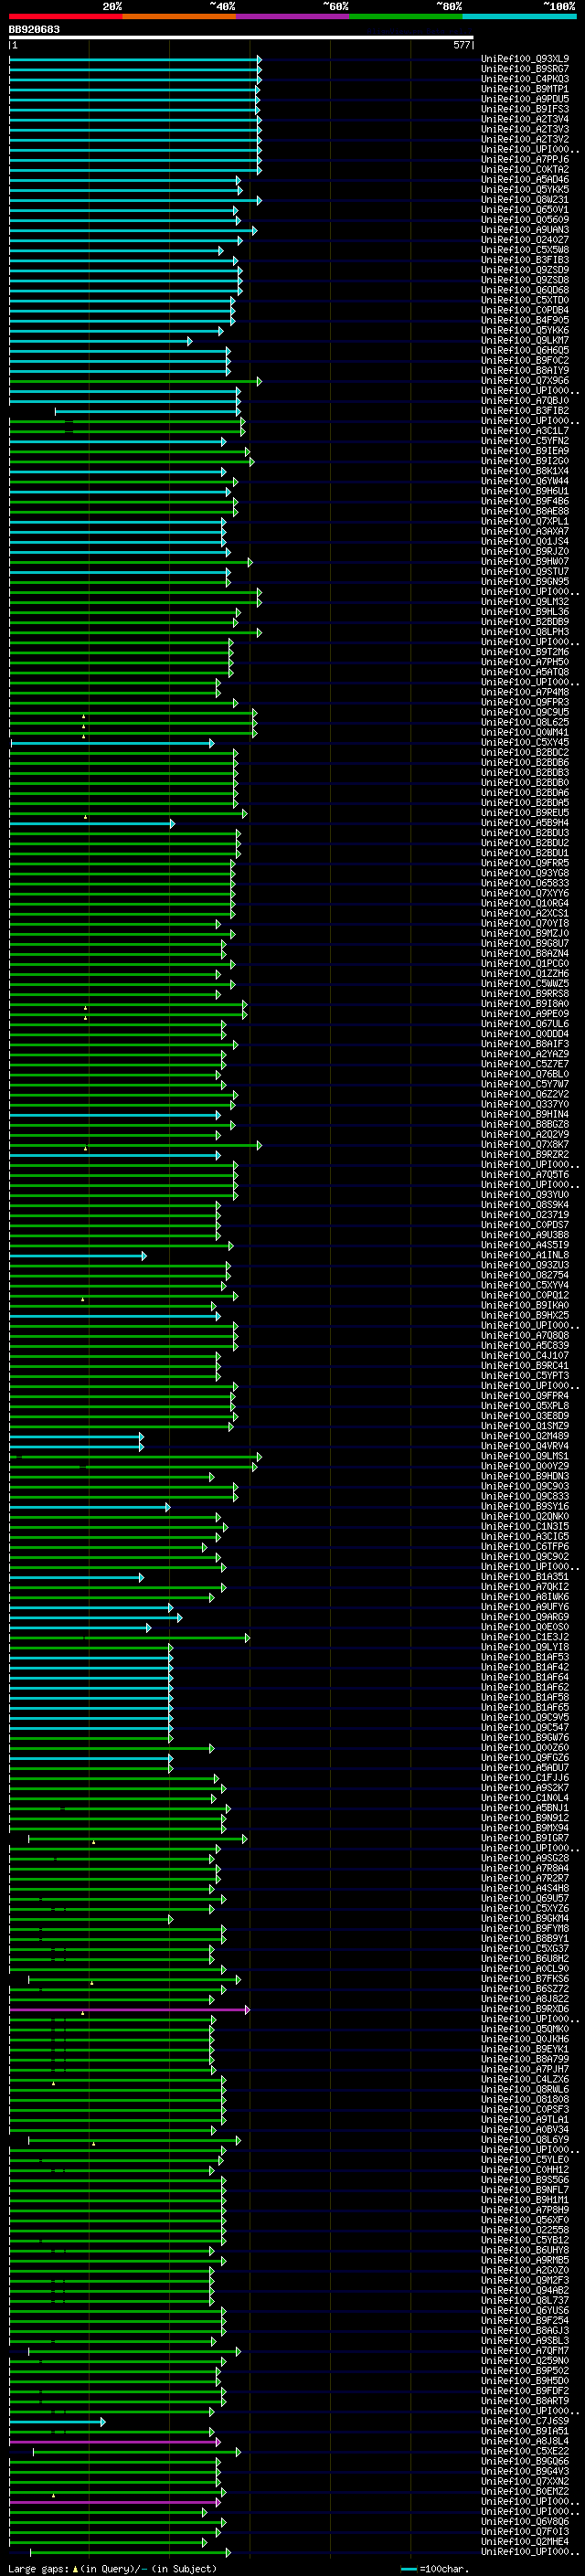Select hit label UniRef100_Q67UL6
585x2576 pixels.
pos(525,1024)
